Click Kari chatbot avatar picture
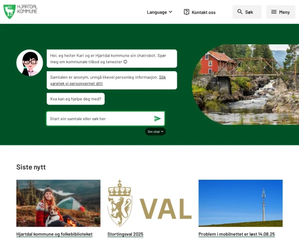This screenshot has height=239, width=299. [x=29, y=63]
